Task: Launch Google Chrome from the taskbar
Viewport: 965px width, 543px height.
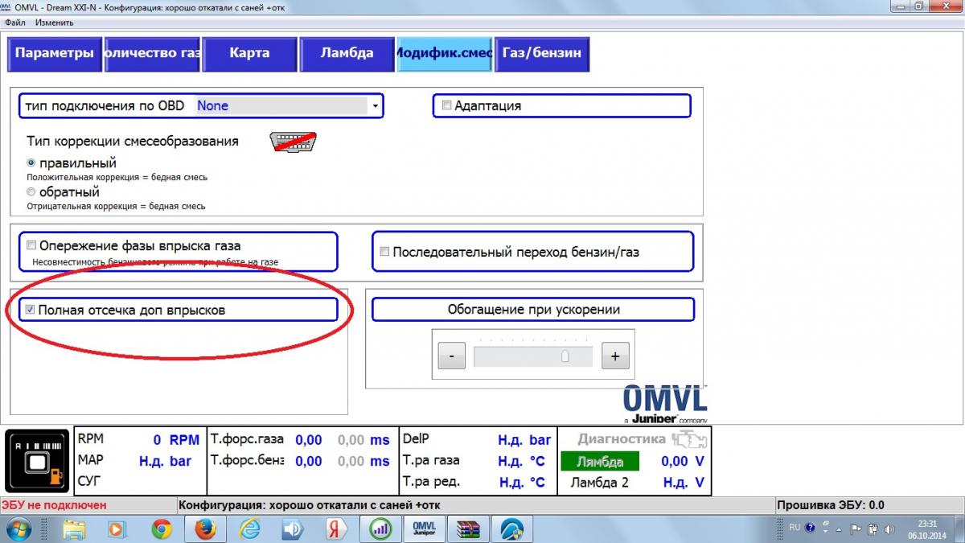Action: point(162,529)
